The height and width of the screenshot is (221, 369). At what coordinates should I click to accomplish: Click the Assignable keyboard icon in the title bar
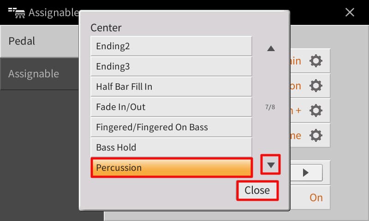[x=16, y=12]
